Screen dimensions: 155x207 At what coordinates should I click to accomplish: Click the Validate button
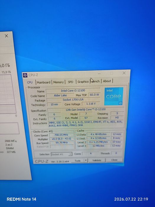coord(97,160)
